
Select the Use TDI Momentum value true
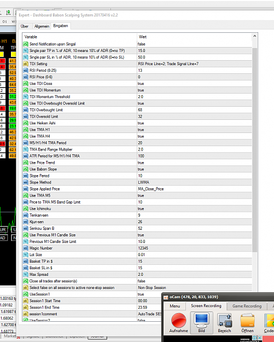[141, 90]
